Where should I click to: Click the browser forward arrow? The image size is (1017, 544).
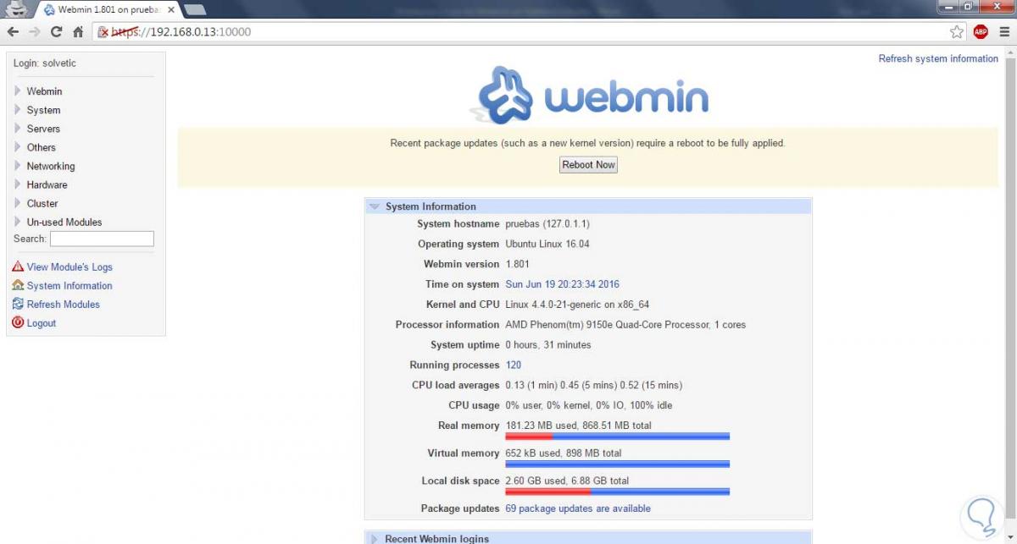(35, 31)
